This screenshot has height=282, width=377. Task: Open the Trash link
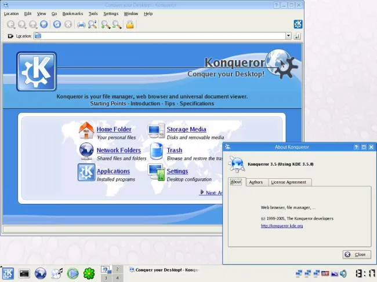click(175, 150)
